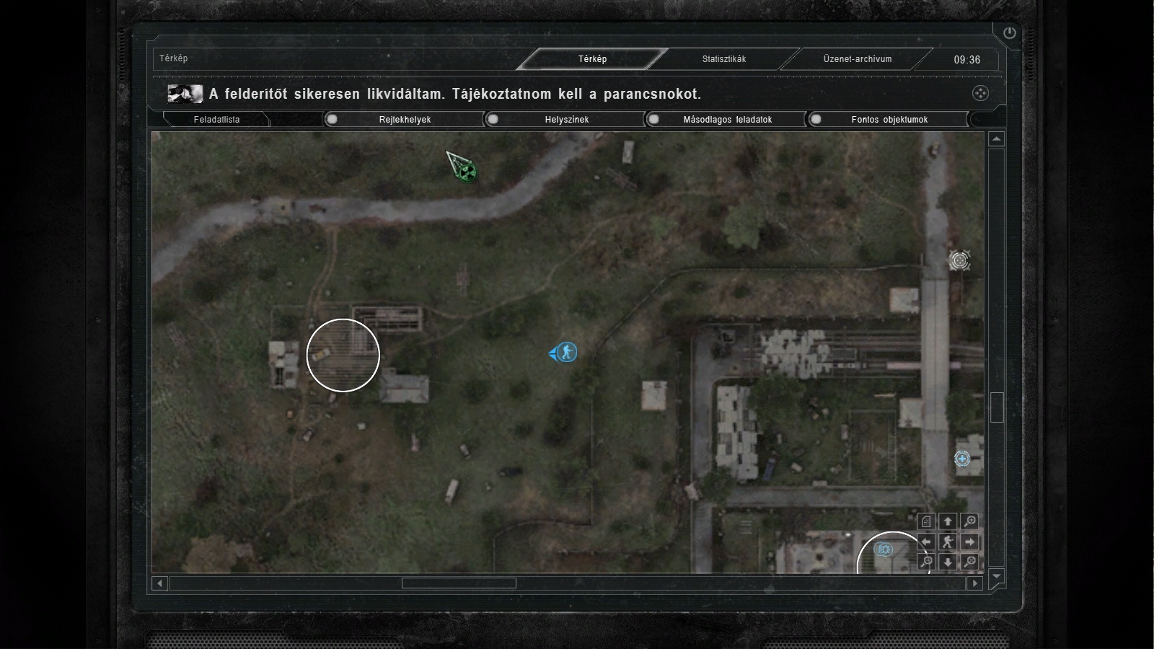Click the horizontal map scrollbar thumb

click(459, 583)
